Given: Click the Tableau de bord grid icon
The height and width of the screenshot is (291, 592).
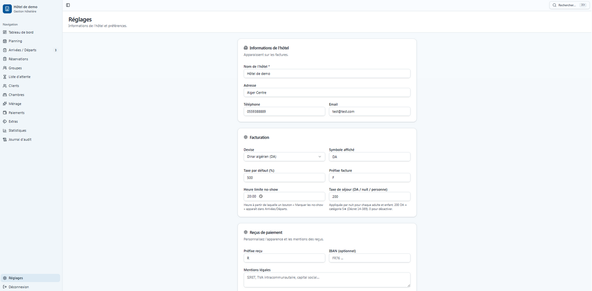Looking at the screenshot, I should tap(5, 32).
